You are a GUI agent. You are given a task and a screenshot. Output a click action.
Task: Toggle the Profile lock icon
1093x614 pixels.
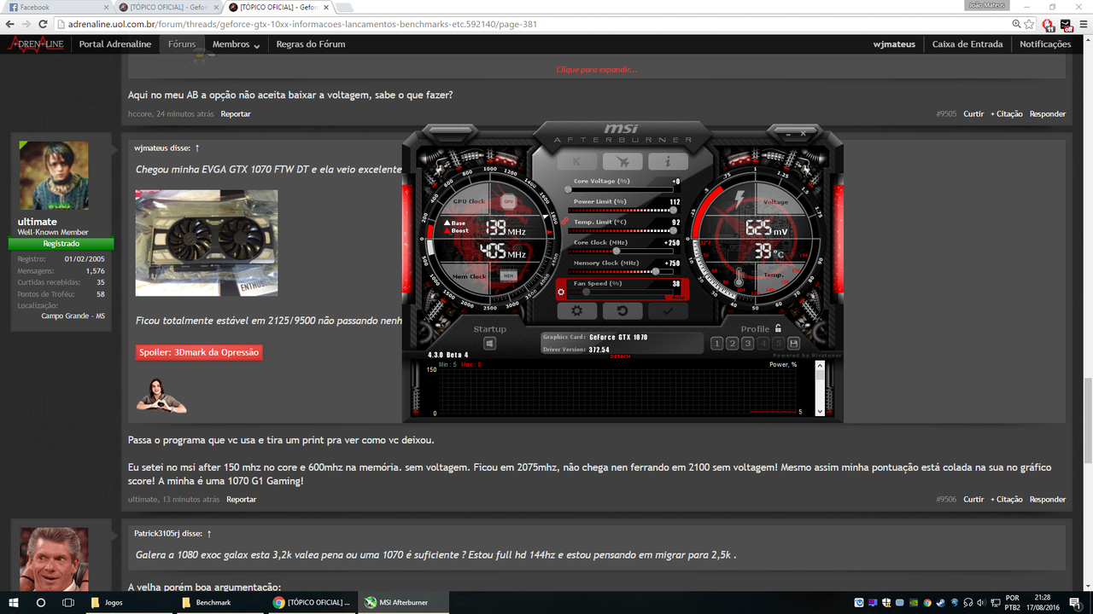(778, 328)
